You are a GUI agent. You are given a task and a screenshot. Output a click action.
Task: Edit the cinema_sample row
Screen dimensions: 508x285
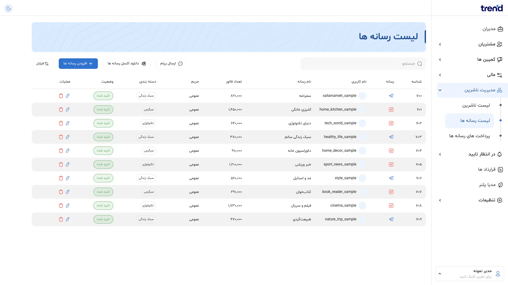point(68,206)
